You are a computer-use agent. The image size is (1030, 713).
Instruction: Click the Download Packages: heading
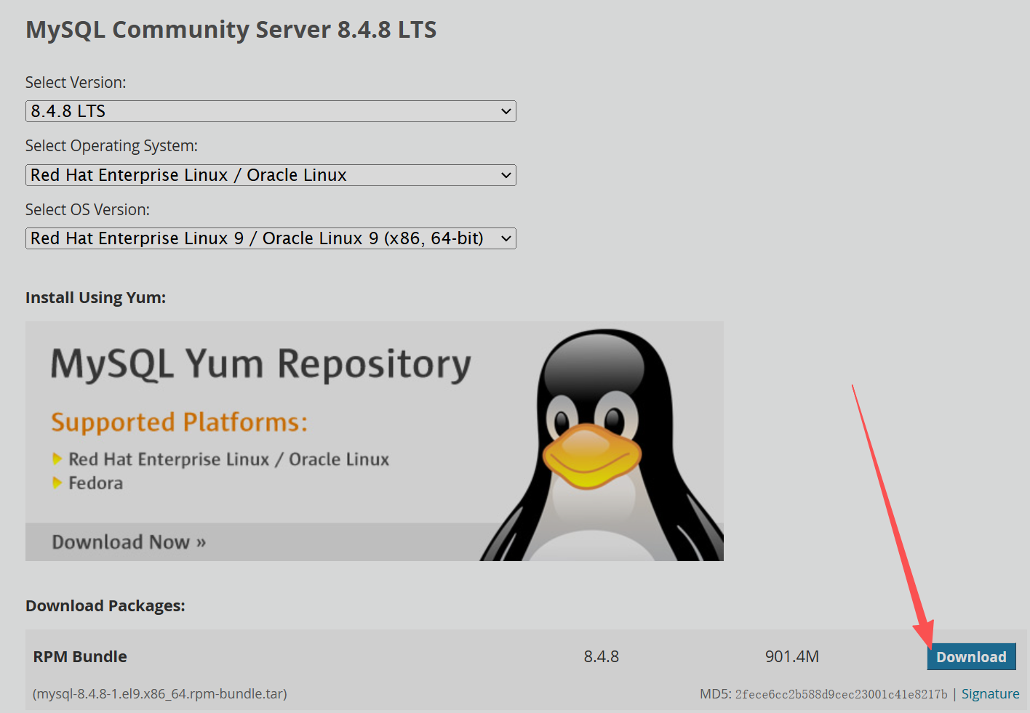105,606
